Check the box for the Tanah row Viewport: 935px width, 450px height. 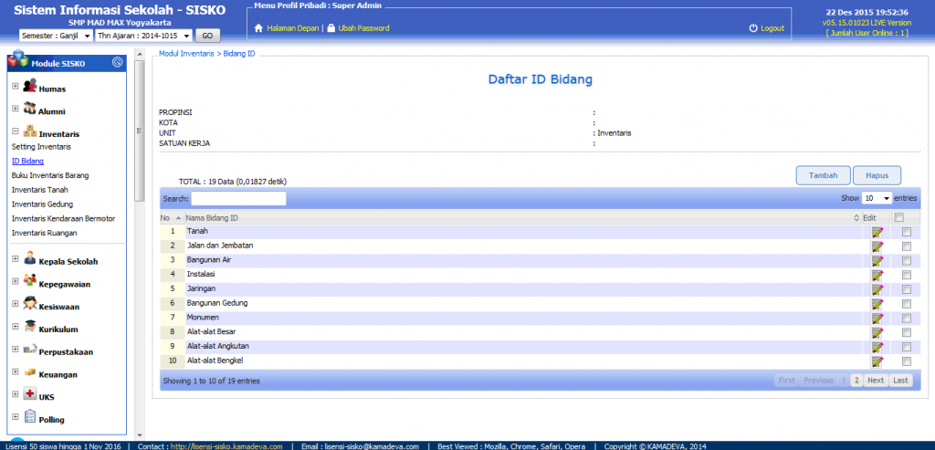(x=907, y=232)
